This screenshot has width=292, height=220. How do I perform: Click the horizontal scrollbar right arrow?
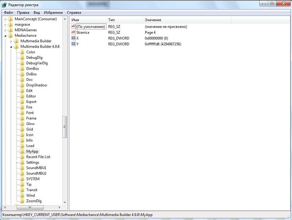point(59,207)
